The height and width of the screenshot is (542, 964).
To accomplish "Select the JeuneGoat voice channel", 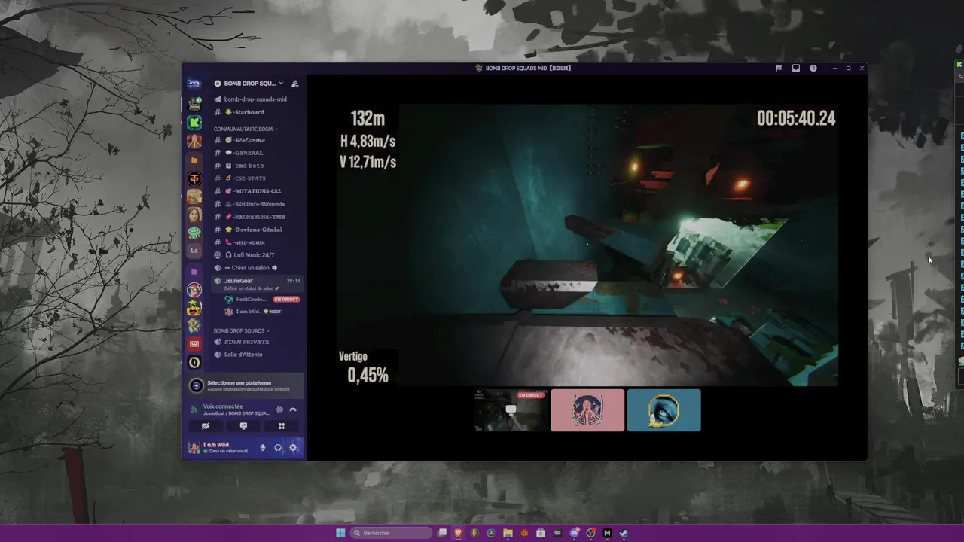I will click(258, 284).
